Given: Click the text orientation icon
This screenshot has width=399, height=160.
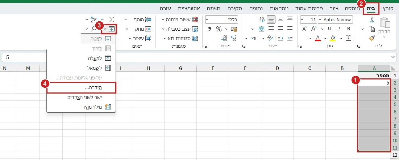Looking at the screenshot, I should click(x=270, y=38).
